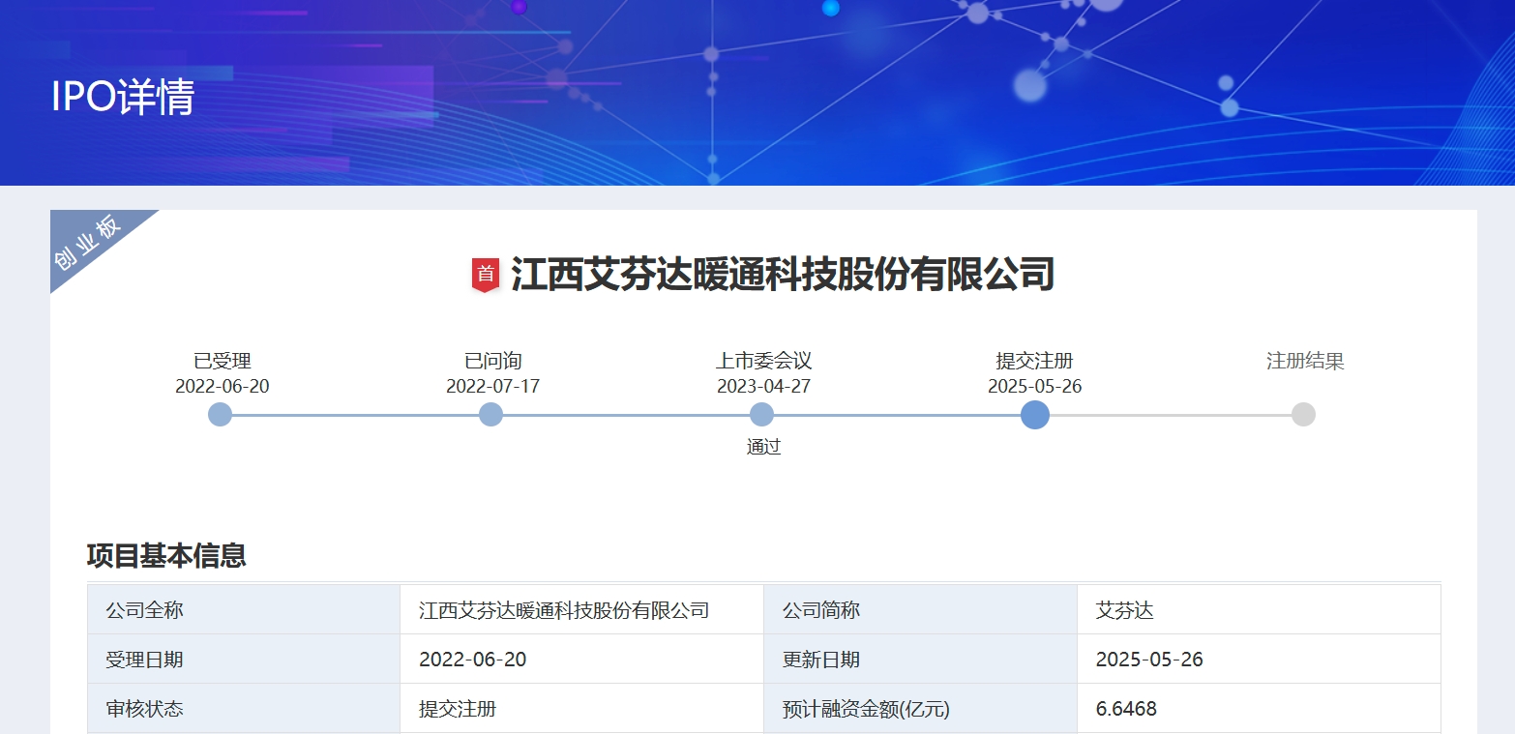Click the 审核状态 value 提交注册

coord(581,709)
